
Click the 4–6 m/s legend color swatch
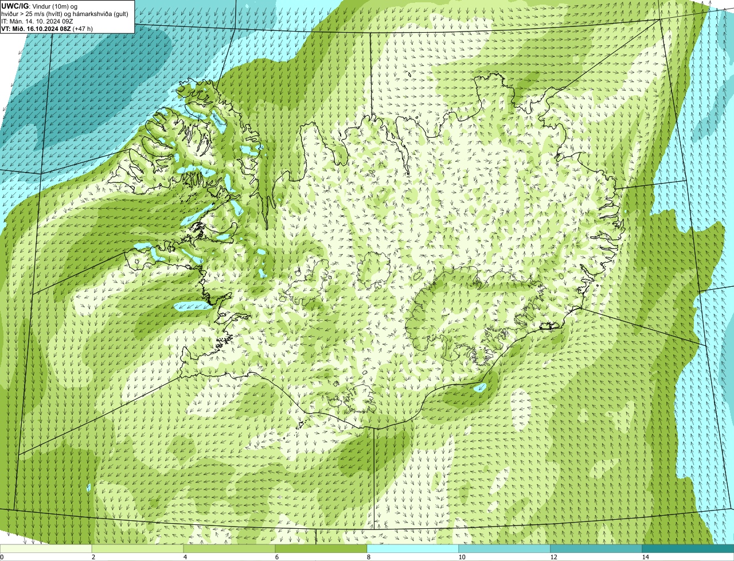point(229,548)
